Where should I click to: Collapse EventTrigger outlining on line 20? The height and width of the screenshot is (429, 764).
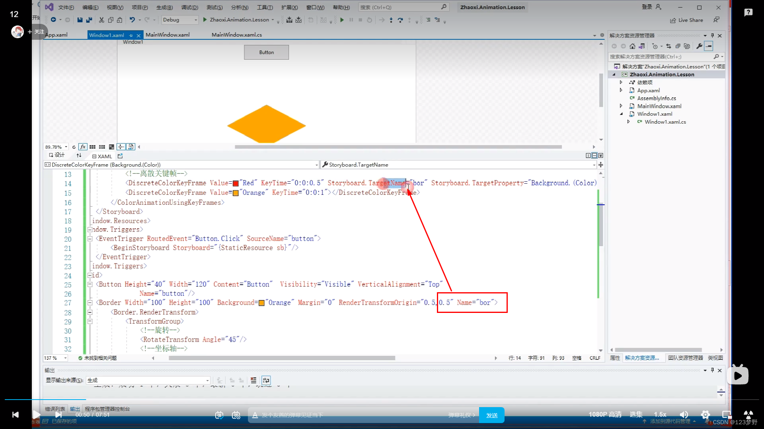tap(90, 239)
